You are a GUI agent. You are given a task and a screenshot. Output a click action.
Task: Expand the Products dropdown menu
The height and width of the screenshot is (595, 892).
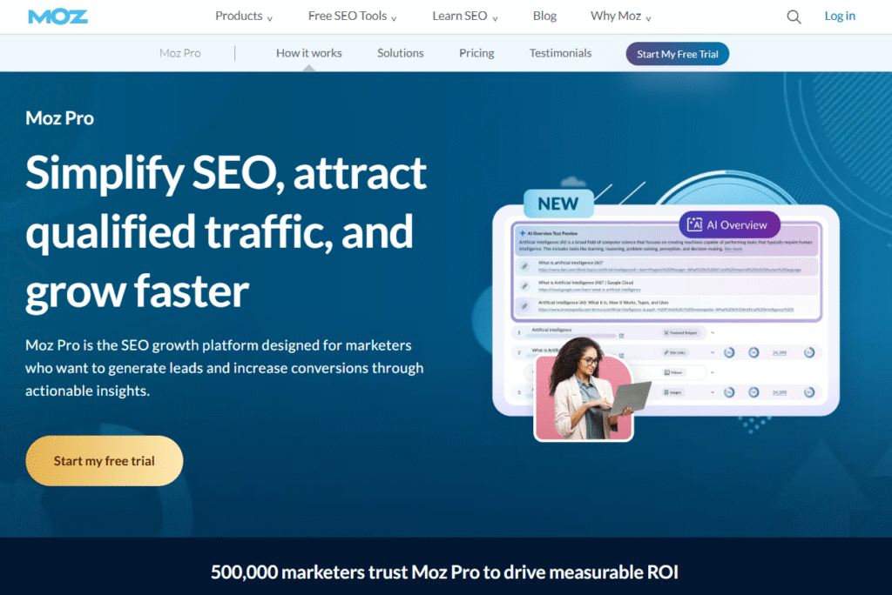pyautogui.click(x=244, y=17)
